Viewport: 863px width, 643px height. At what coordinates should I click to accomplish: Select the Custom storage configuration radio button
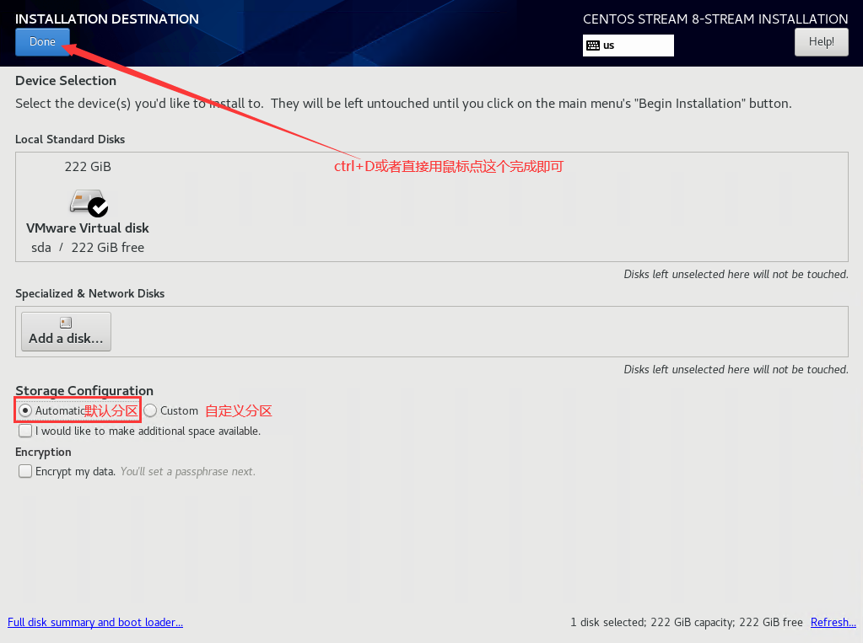click(150, 410)
